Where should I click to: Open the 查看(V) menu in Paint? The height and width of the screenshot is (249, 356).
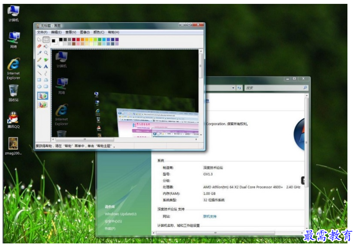(x=71, y=32)
